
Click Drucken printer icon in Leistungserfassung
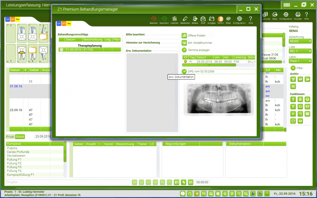point(298,14)
